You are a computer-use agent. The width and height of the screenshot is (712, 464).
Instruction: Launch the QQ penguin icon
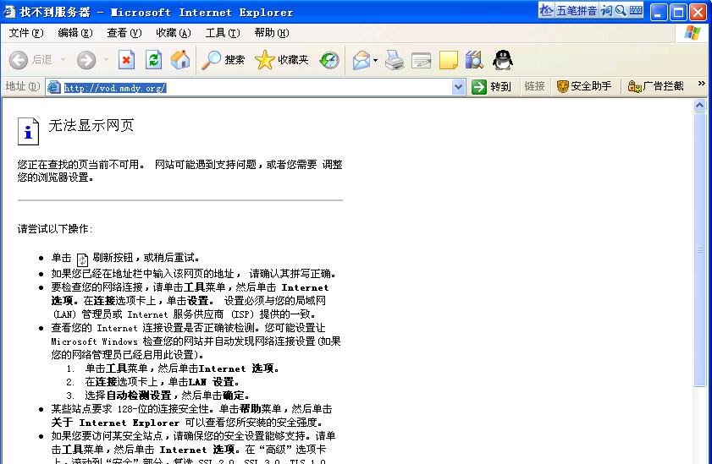coord(503,60)
